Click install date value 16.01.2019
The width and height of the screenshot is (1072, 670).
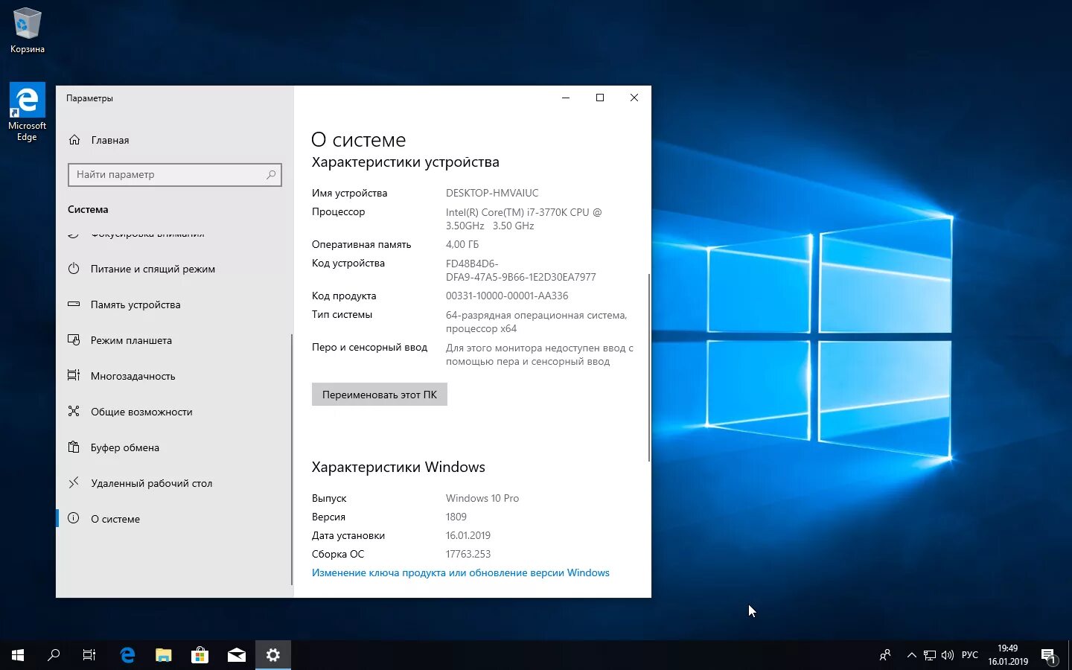(x=468, y=535)
